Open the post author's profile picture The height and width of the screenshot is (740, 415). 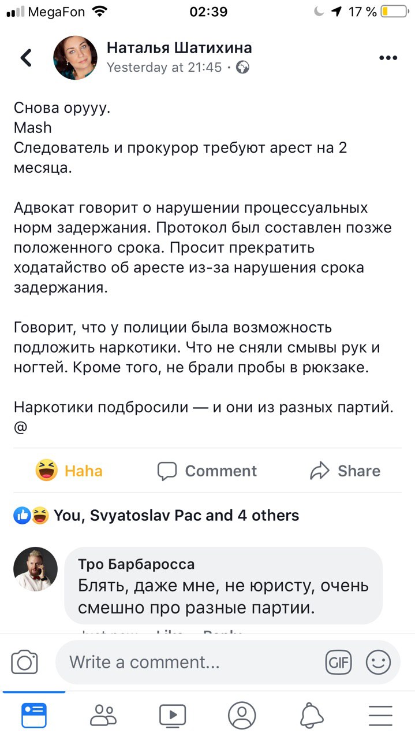(x=75, y=58)
